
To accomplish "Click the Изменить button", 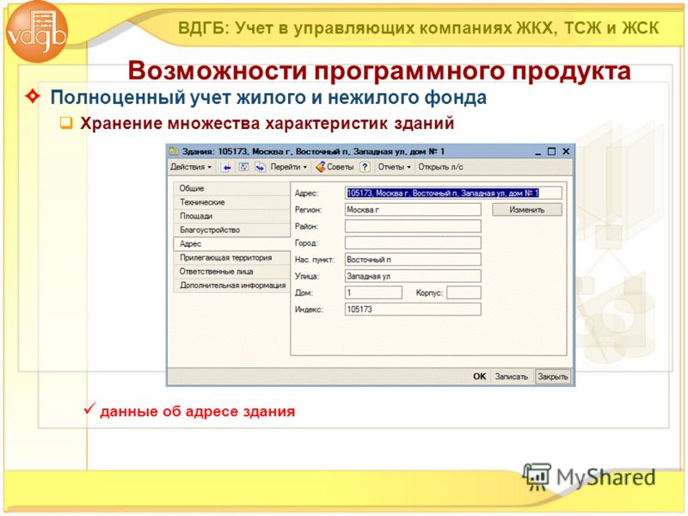I will click(x=527, y=210).
